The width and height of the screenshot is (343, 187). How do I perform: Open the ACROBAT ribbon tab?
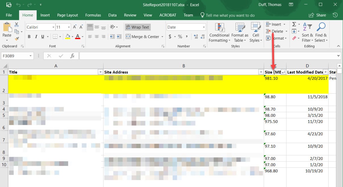coord(168,15)
